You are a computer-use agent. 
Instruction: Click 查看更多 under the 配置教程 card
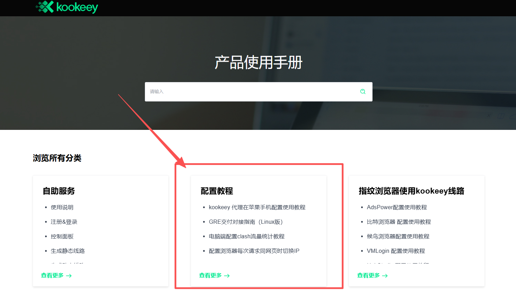(x=210, y=275)
